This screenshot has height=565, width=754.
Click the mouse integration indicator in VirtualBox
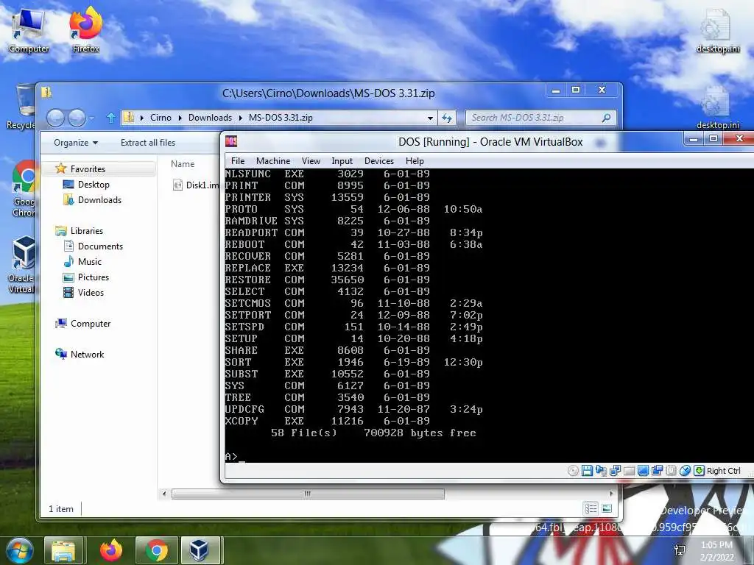coord(686,471)
